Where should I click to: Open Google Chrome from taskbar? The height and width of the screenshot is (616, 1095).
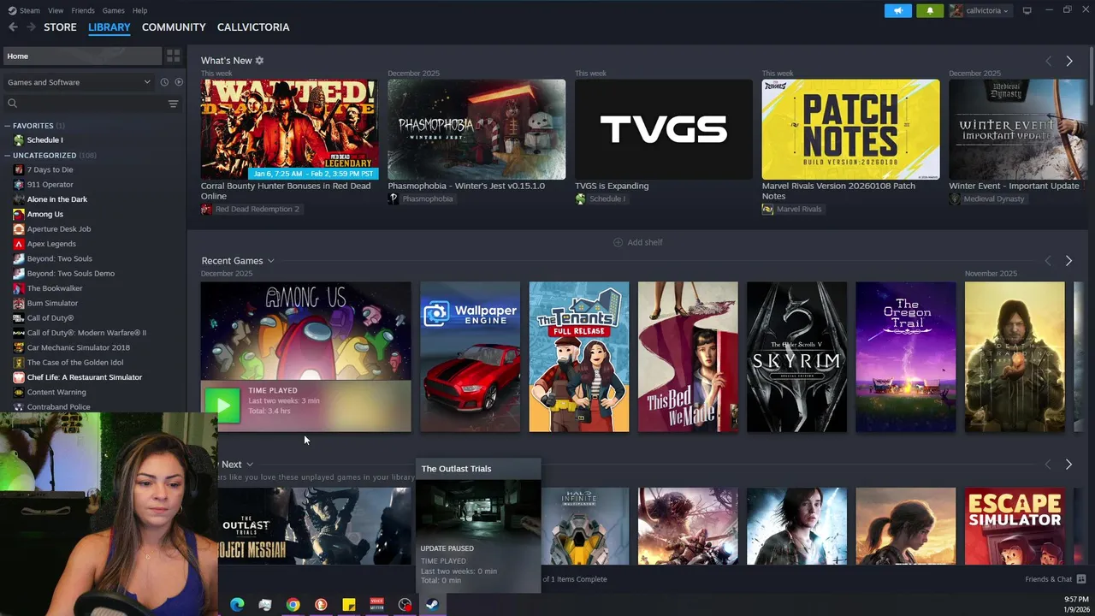[293, 605]
